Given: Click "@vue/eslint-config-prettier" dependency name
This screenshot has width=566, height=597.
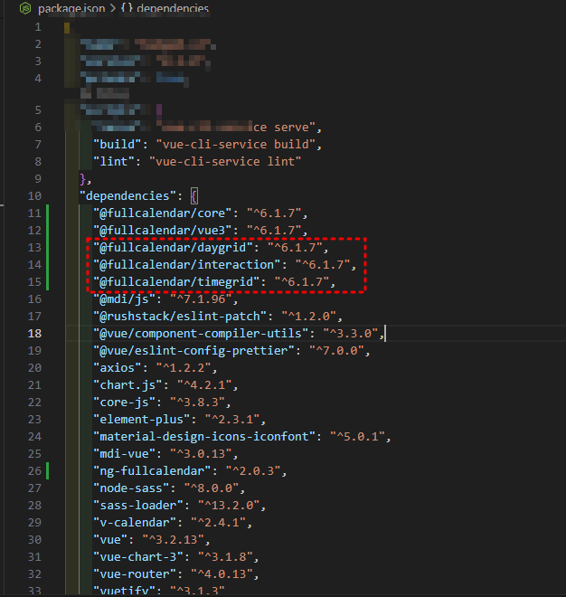Looking at the screenshot, I should click(194, 351).
